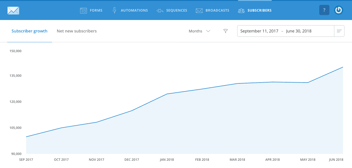
Task: Open the date range options menu icon
Action: [339, 31]
